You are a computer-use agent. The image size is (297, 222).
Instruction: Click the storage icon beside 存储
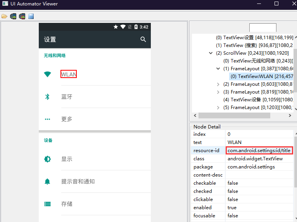[47, 204]
